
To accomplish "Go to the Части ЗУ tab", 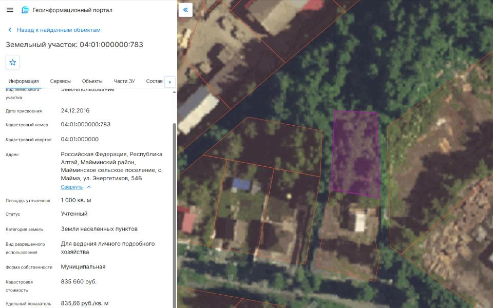I will click(124, 81).
